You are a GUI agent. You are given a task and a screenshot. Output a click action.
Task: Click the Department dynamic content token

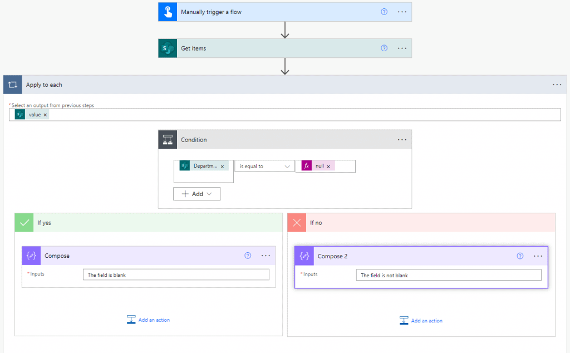[204, 166]
